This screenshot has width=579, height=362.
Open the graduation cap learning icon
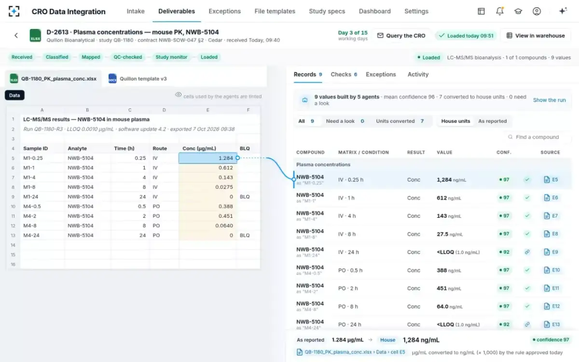tap(518, 11)
